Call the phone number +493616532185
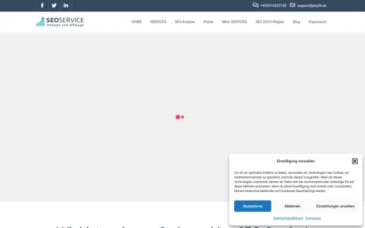Viewport: 365px width, 228px height. [x=274, y=5]
